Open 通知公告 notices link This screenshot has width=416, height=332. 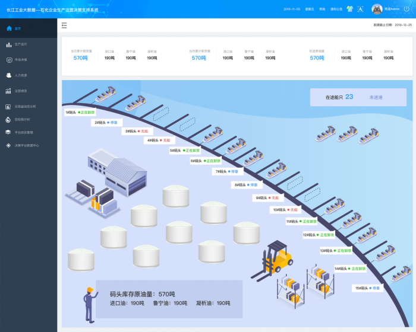point(336,9)
